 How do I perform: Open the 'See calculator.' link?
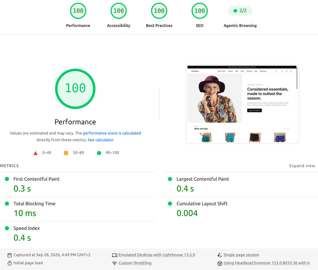[x=101, y=140]
